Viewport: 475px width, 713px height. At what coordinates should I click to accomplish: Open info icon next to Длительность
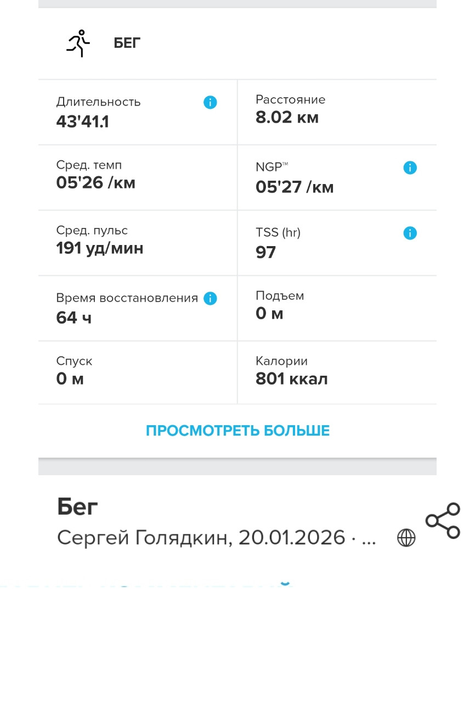point(210,102)
